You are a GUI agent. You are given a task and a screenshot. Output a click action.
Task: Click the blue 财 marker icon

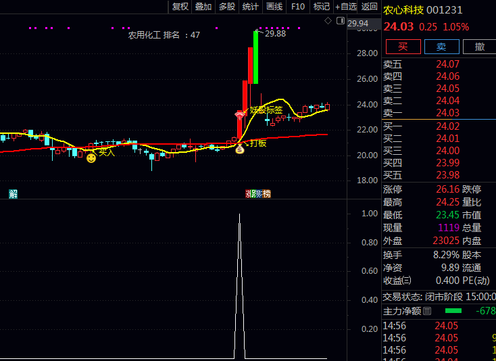point(259,193)
